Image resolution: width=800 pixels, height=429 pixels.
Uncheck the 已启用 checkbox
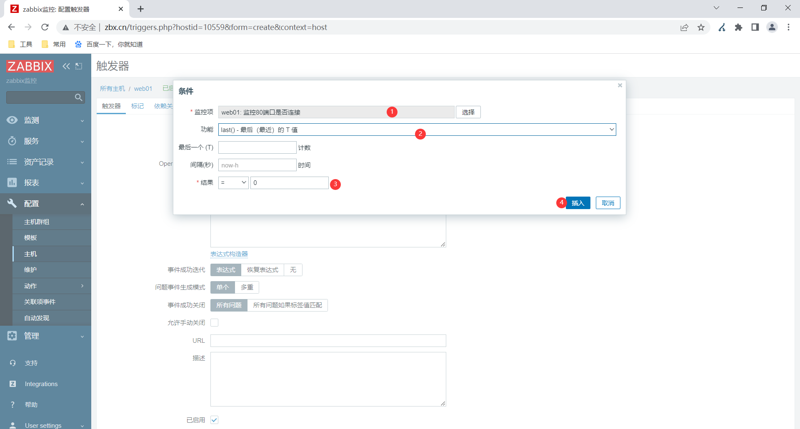point(214,420)
